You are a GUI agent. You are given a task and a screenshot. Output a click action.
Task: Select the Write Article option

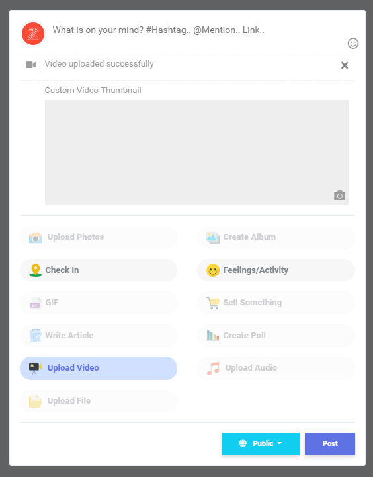click(99, 336)
